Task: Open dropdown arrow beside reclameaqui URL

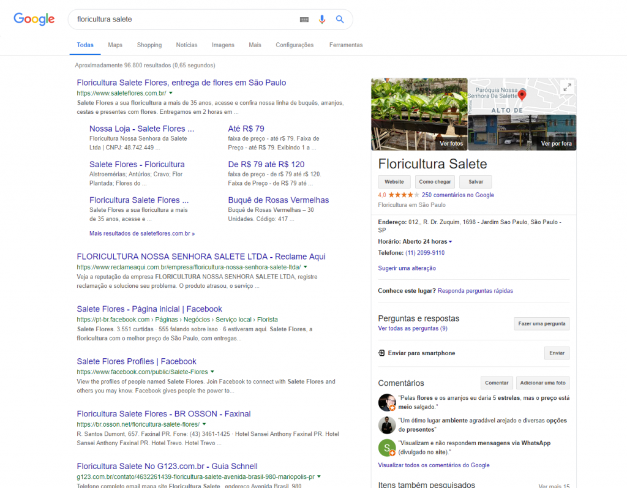Action: [306, 267]
